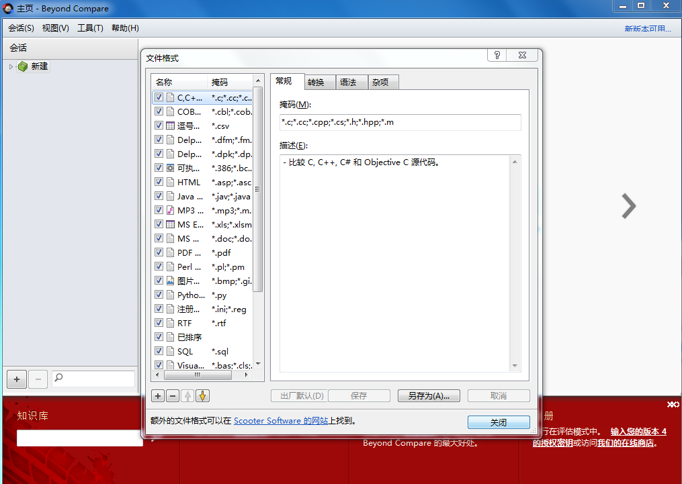Click the Beyond Compare app title icon
Image resolution: width=682 pixels, height=484 pixels.
8,8
